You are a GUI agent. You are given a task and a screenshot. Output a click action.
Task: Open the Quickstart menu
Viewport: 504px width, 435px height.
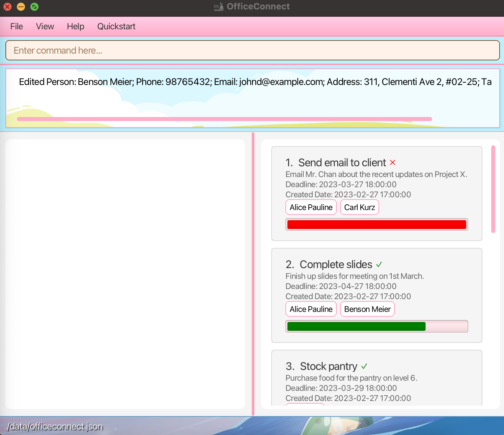[116, 26]
